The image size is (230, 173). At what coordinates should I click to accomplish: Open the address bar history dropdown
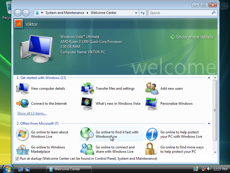tap(136, 13)
